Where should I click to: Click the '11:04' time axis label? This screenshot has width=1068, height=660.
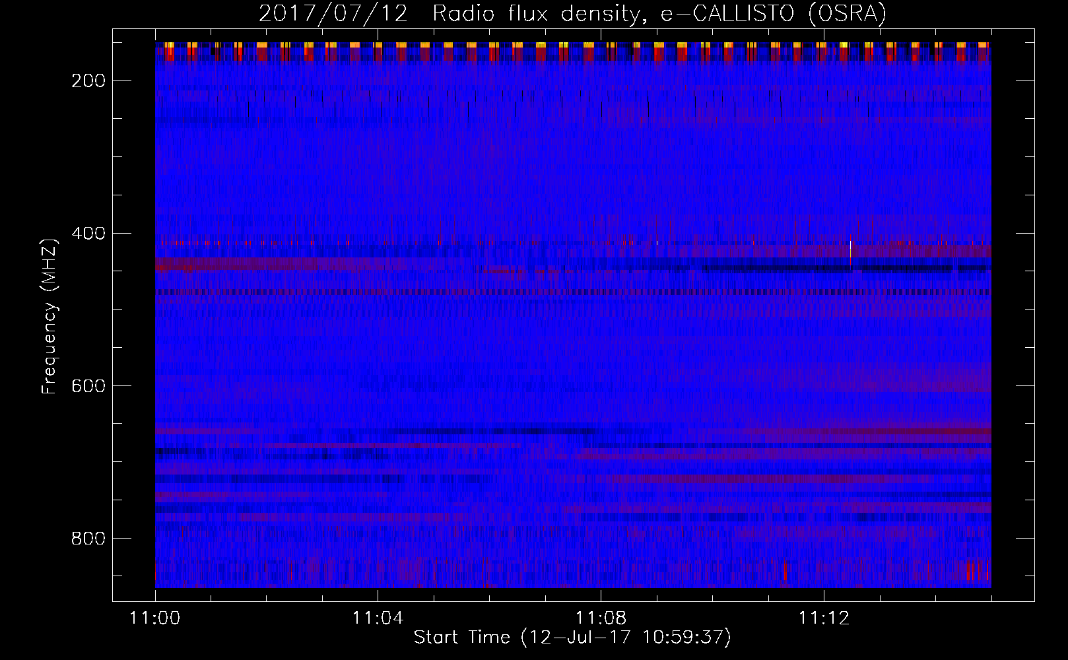point(378,618)
